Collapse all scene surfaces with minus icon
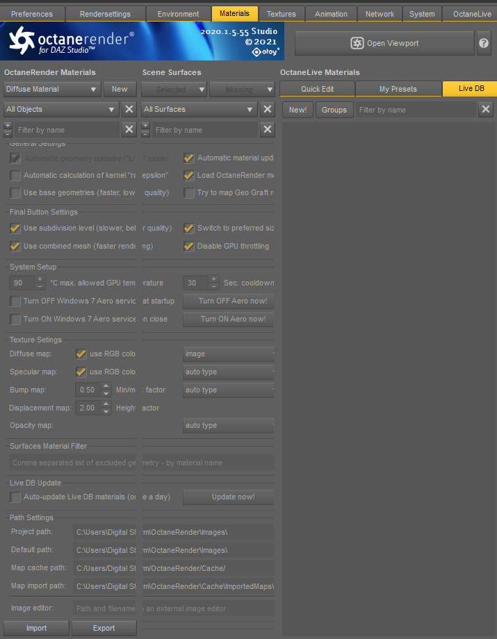The width and height of the screenshot is (497, 639). (145, 133)
